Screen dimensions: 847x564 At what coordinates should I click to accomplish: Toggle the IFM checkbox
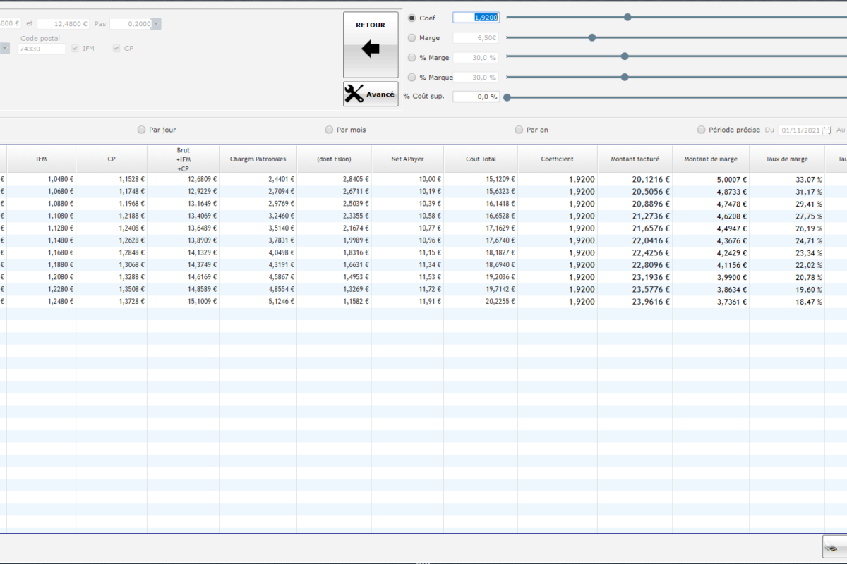76,49
